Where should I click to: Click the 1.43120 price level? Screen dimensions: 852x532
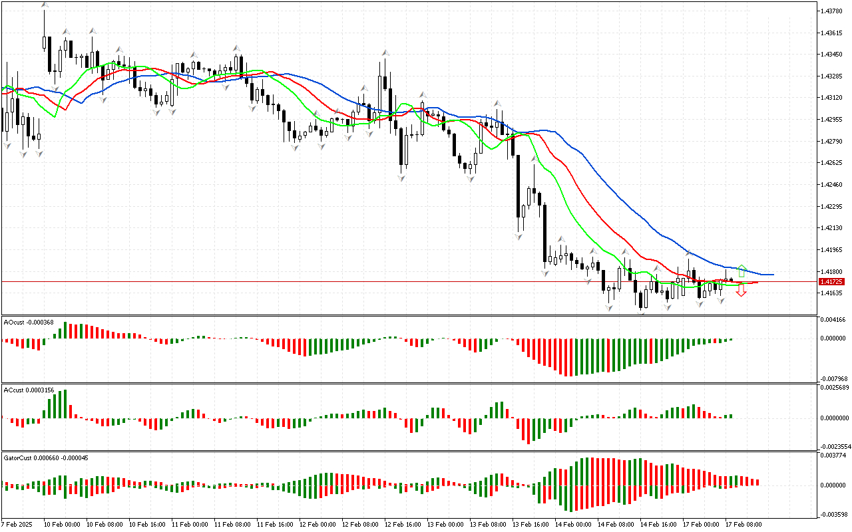[x=833, y=98]
